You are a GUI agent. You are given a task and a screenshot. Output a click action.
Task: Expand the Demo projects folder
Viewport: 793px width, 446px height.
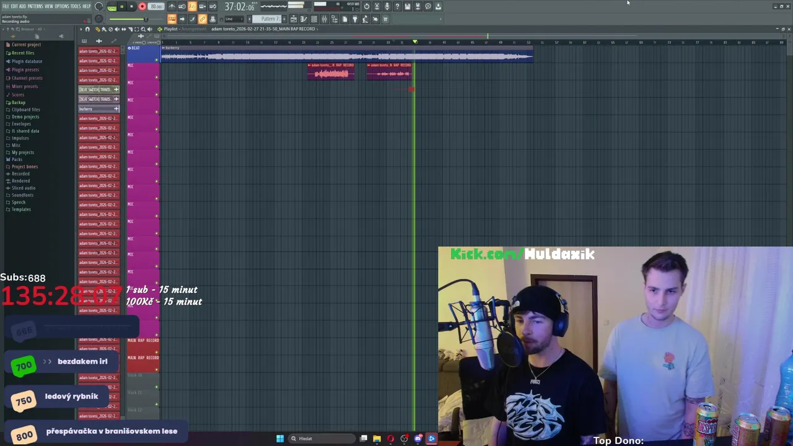tap(25, 116)
